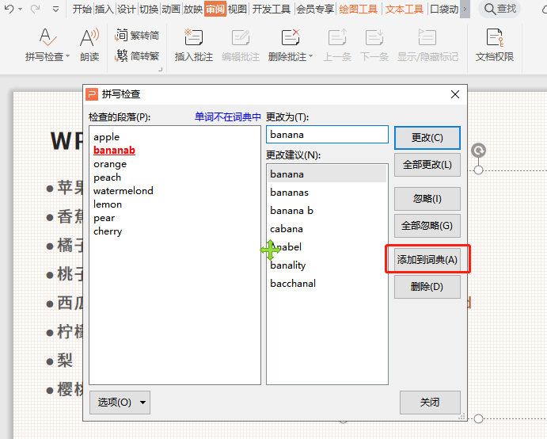The image size is (547, 439).
Task: Click the 更改为 text field containing banana
Action: click(x=327, y=135)
